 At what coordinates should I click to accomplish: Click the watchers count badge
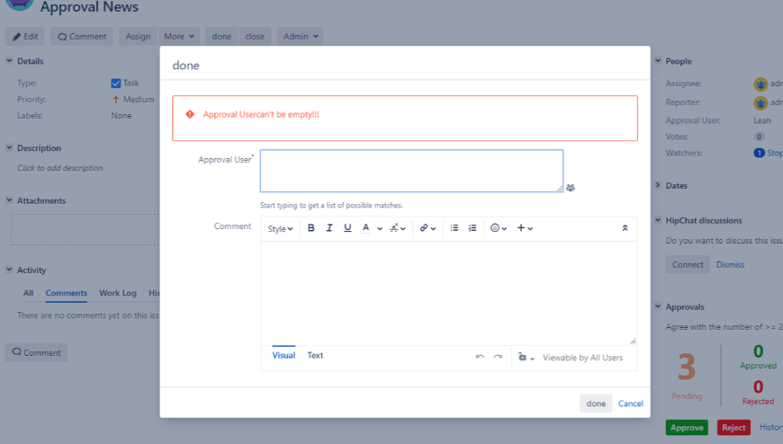[x=759, y=153]
